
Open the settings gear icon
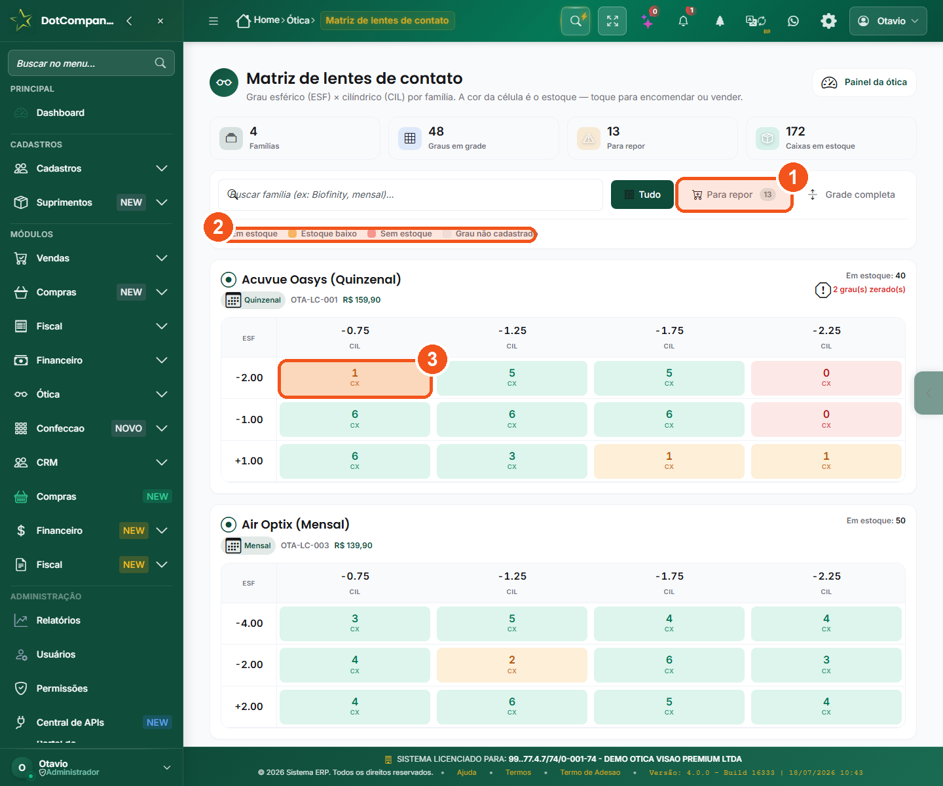[828, 21]
